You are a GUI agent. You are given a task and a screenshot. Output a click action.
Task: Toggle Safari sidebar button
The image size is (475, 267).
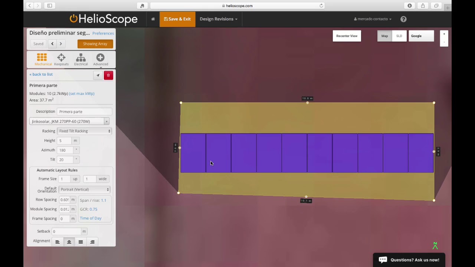pyautogui.click(x=50, y=6)
